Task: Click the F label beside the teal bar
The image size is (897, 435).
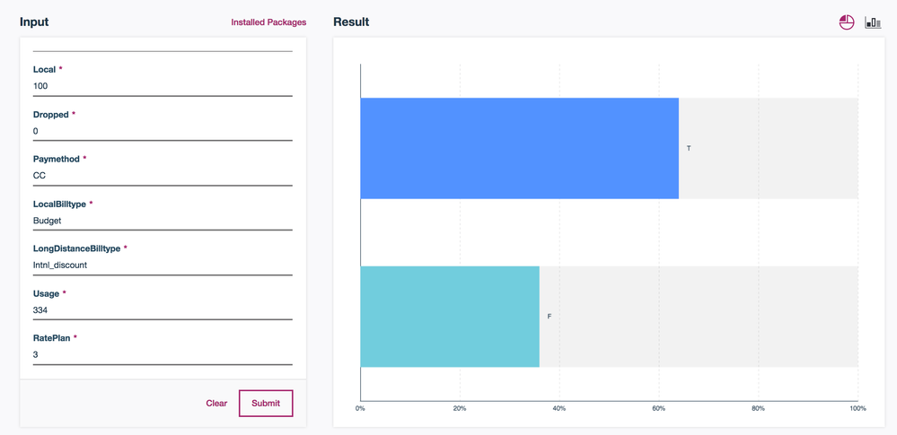Action: tap(550, 317)
